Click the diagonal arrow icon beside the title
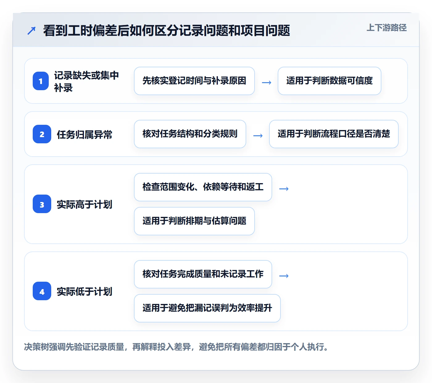The image size is (432, 383). click(31, 31)
